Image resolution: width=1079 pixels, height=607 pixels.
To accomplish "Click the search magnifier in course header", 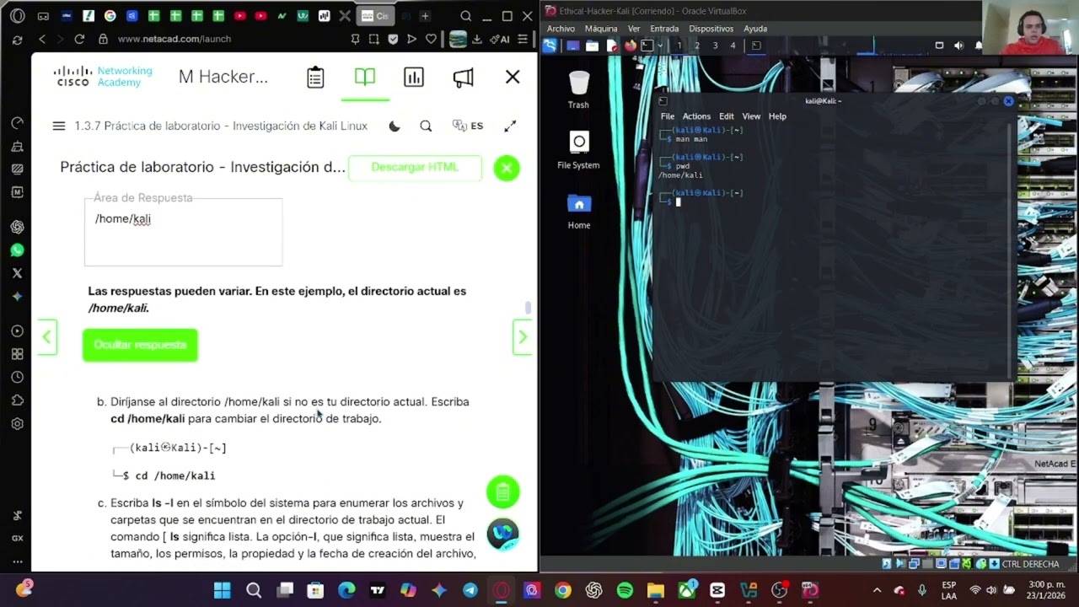I will point(426,126).
